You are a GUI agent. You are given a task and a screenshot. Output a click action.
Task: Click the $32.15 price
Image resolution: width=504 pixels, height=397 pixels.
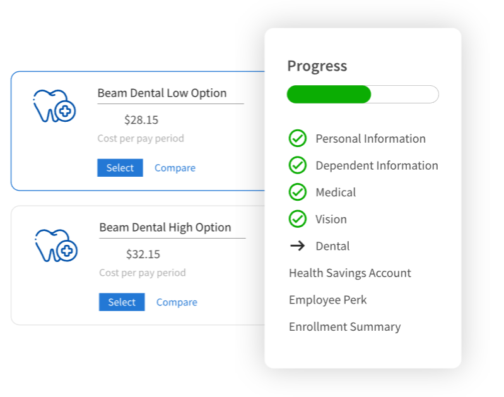tap(143, 254)
